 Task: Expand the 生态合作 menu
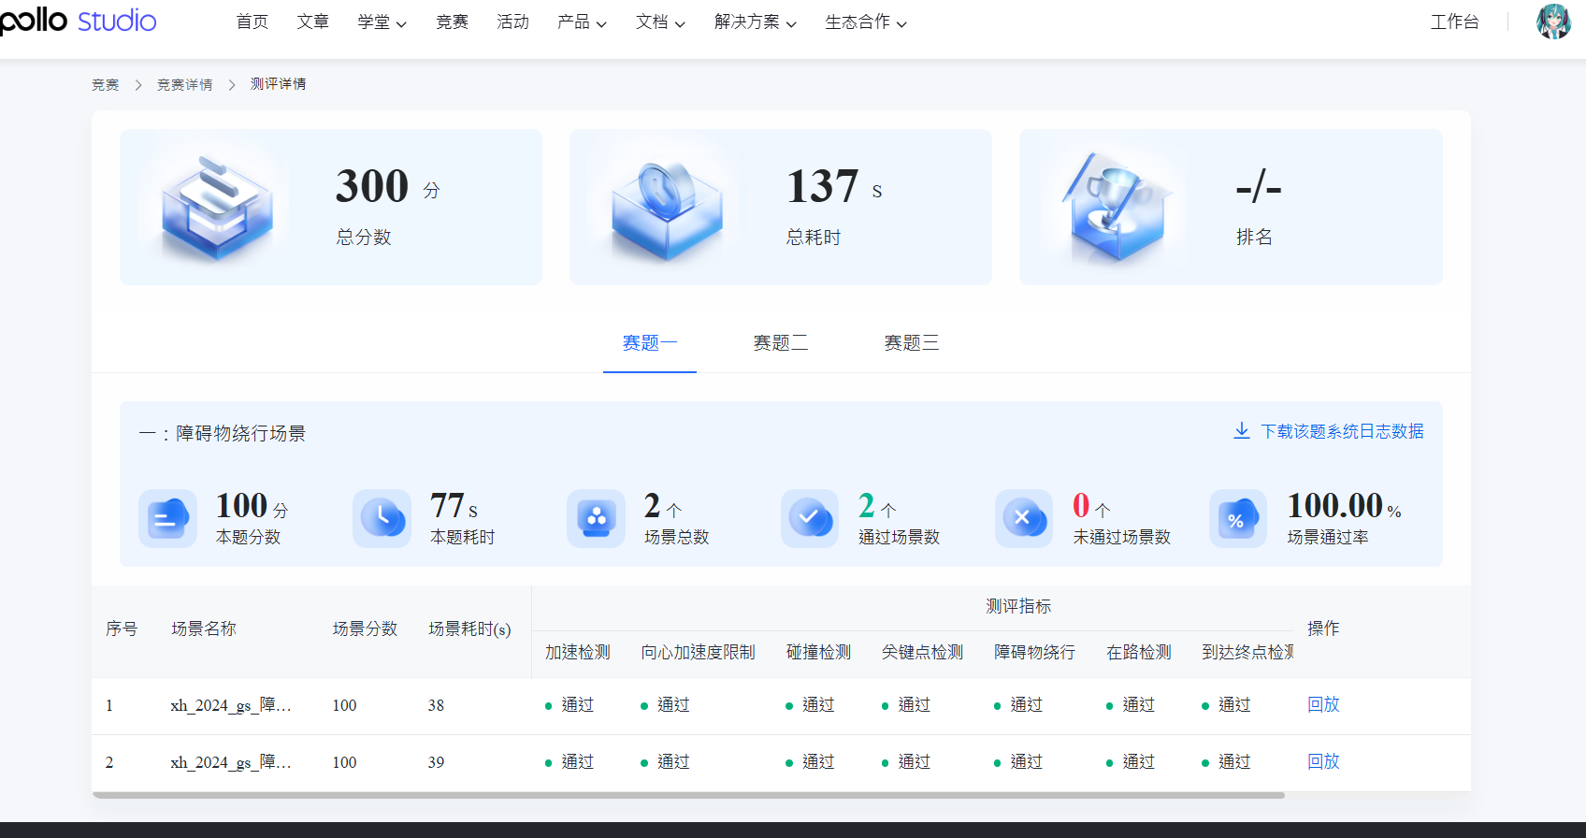(x=865, y=22)
